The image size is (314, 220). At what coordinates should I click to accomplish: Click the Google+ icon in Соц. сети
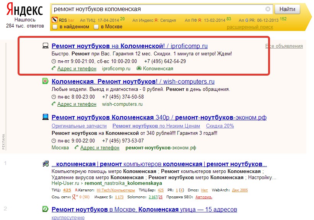[x=75, y=197]
